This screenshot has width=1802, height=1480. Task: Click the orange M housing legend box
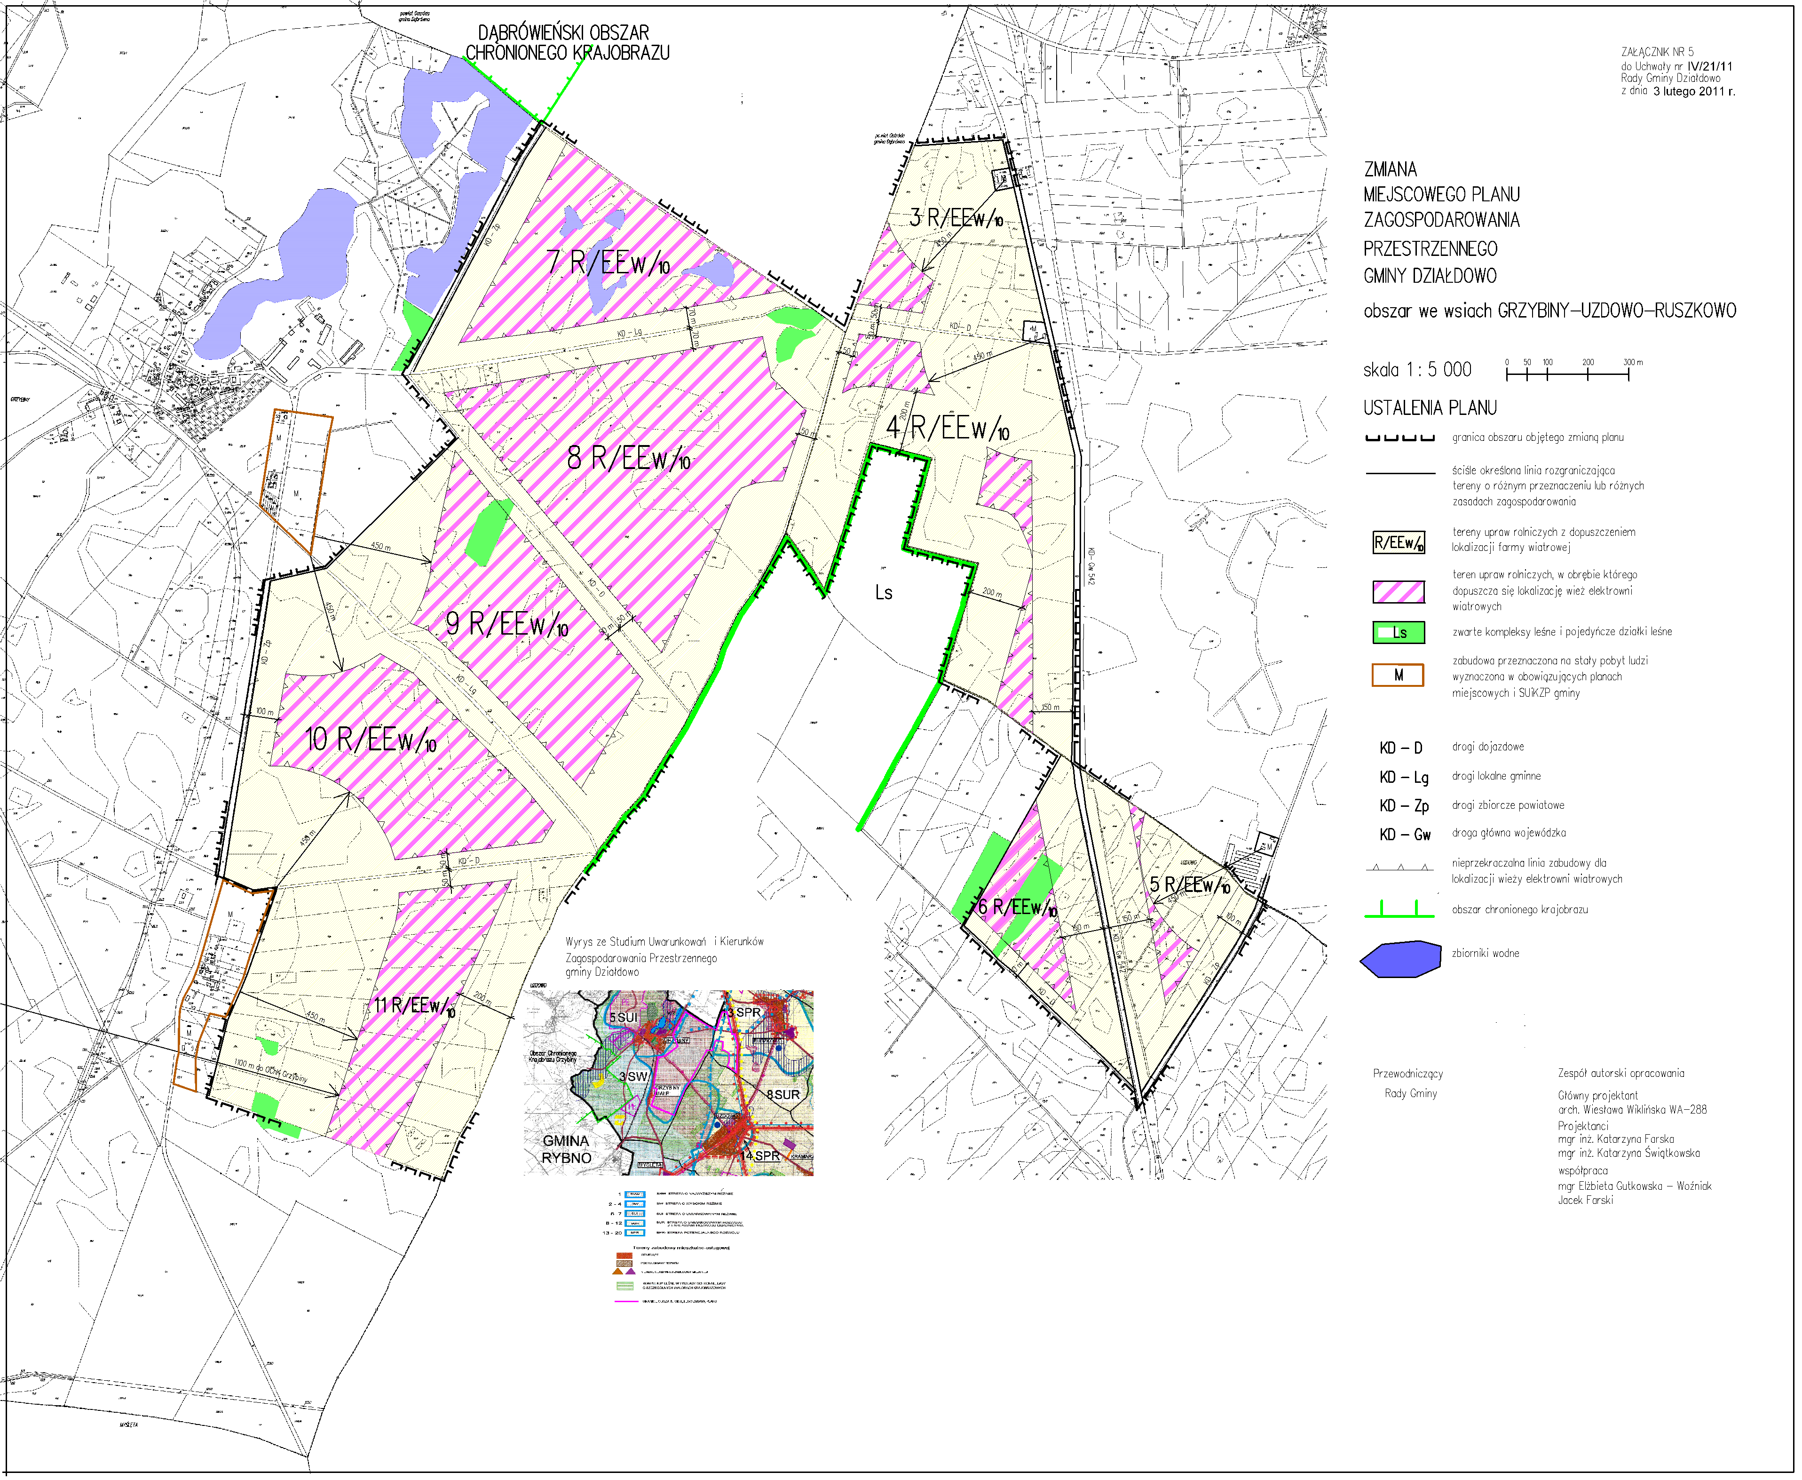[1397, 675]
